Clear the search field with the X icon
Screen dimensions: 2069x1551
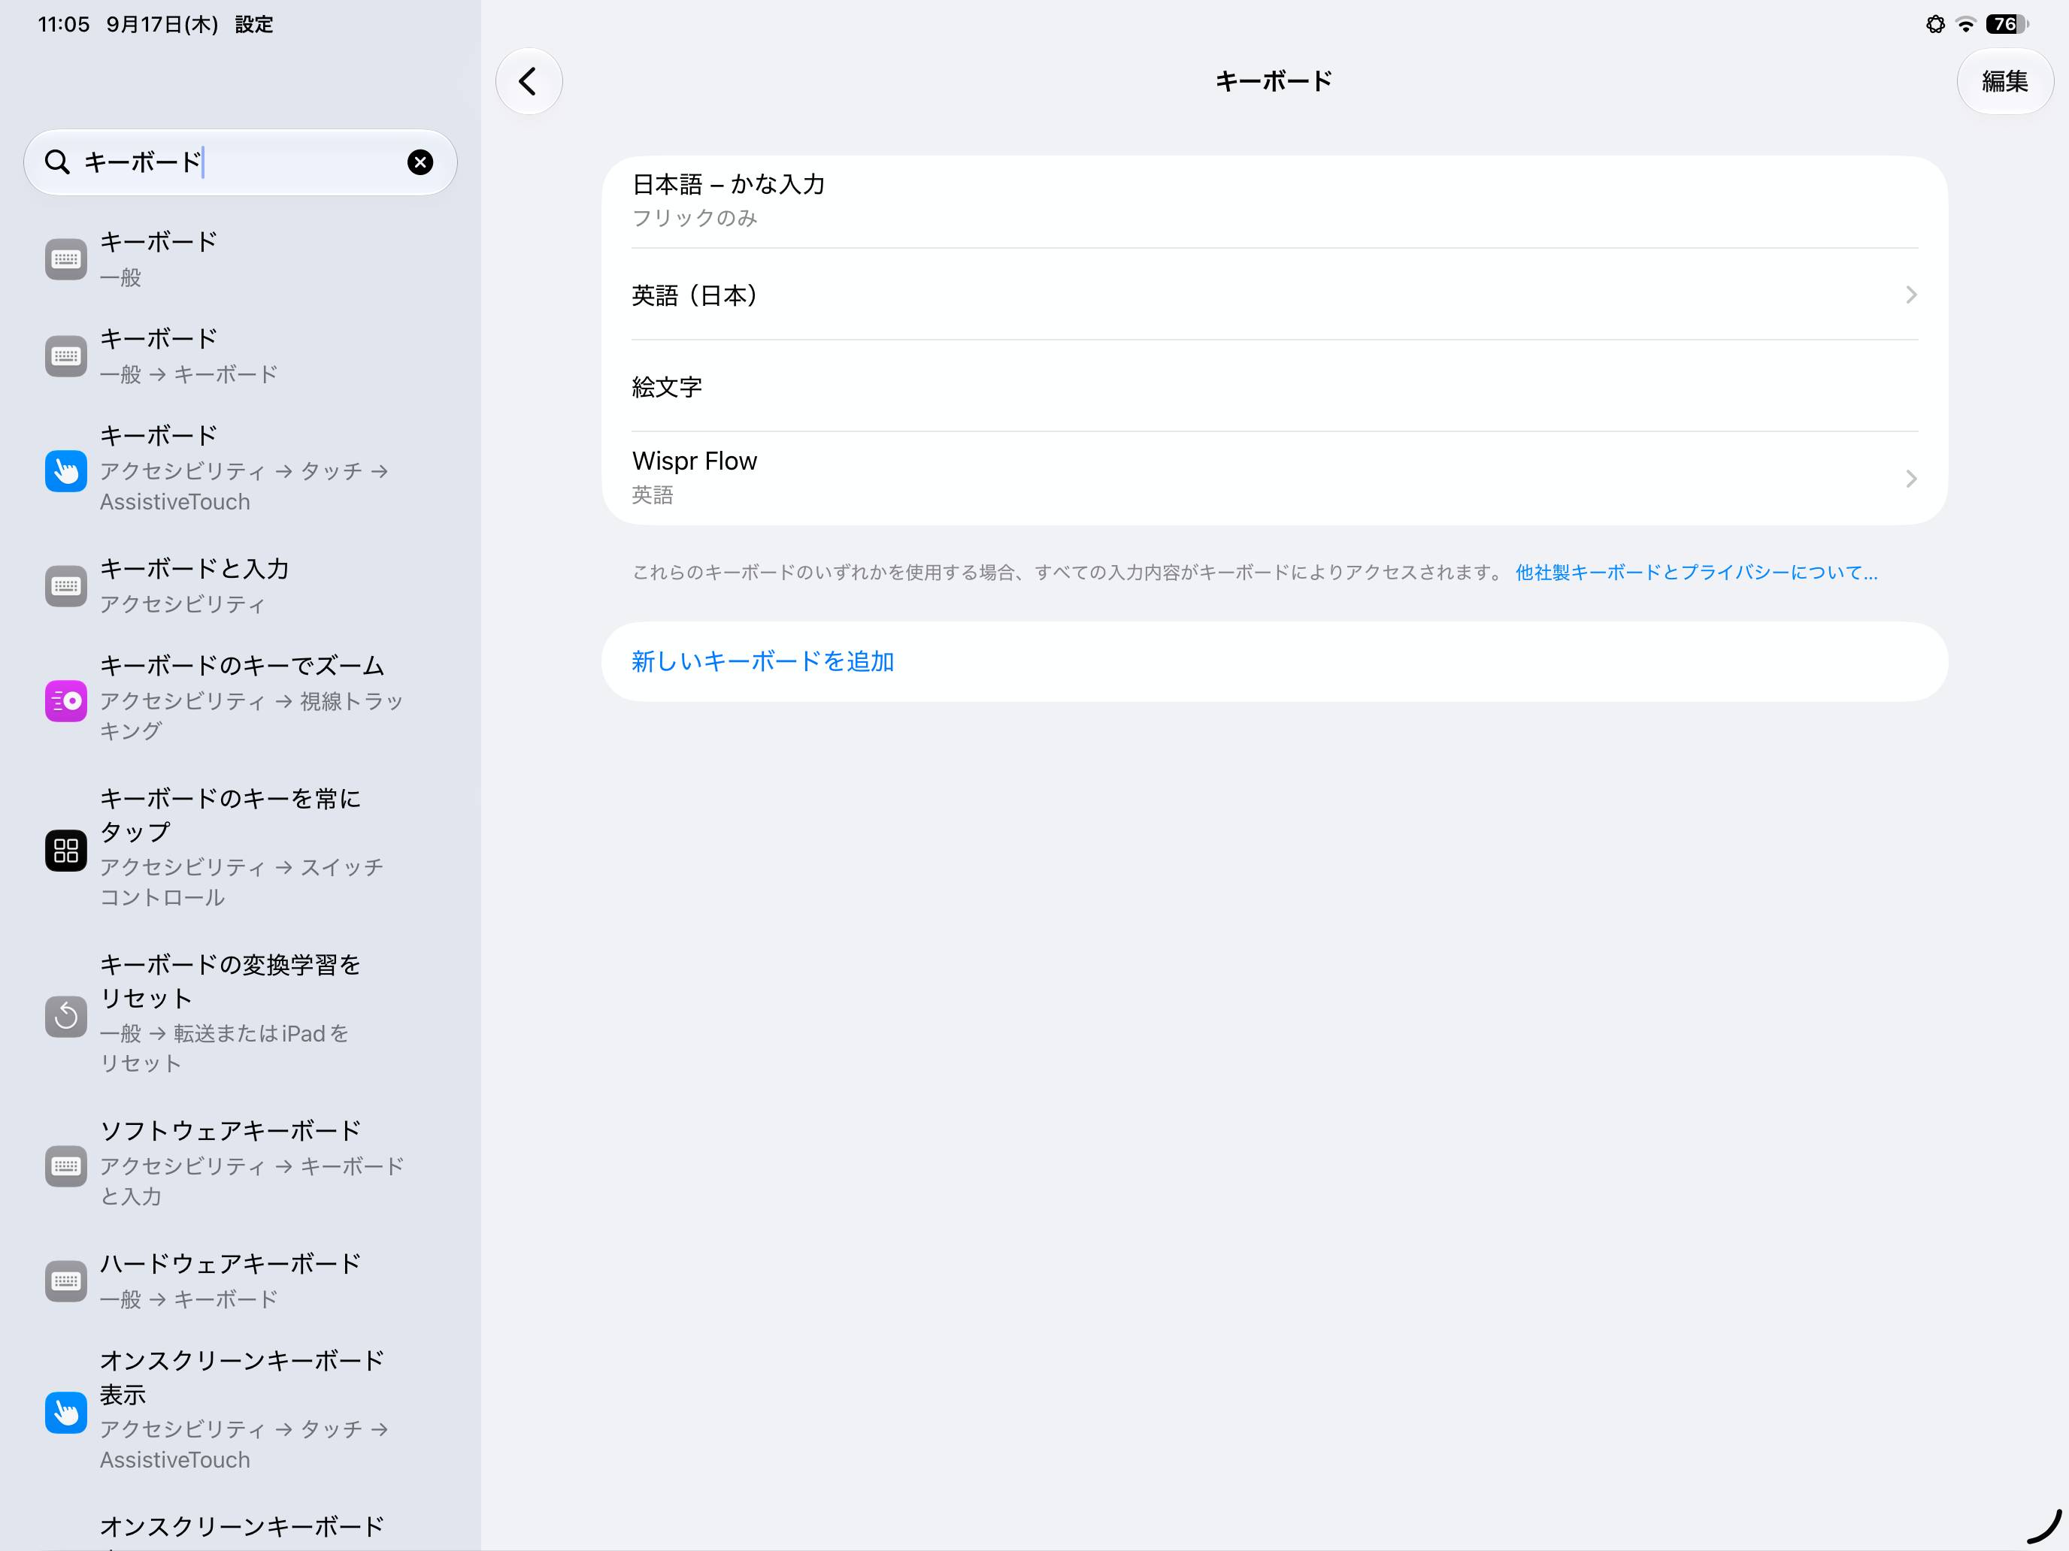pos(420,162)
